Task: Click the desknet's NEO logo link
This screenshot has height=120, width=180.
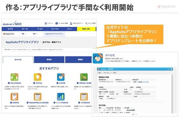Action: tap(12, 23)
